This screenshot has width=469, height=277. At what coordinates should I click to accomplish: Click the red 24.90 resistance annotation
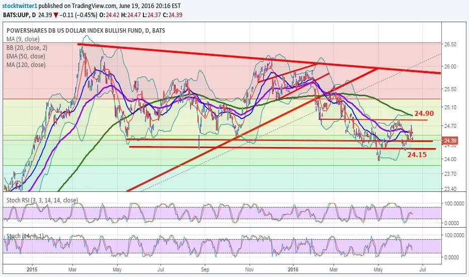pyautogui.click(x=424, y=113)
